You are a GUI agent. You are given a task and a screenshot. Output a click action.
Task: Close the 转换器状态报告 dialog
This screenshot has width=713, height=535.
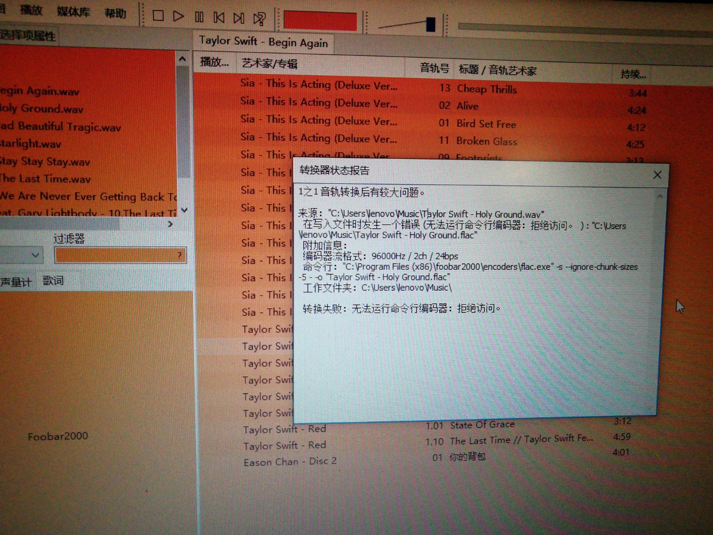[x=657, y=175]
